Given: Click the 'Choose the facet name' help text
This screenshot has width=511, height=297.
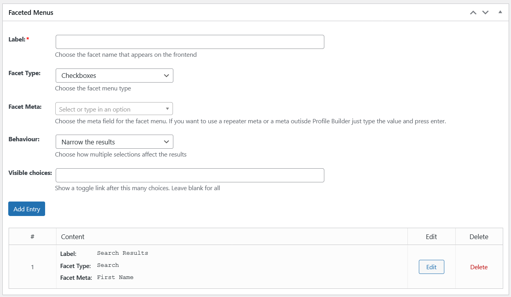Looking at the screenshot, I should point(126,55).
